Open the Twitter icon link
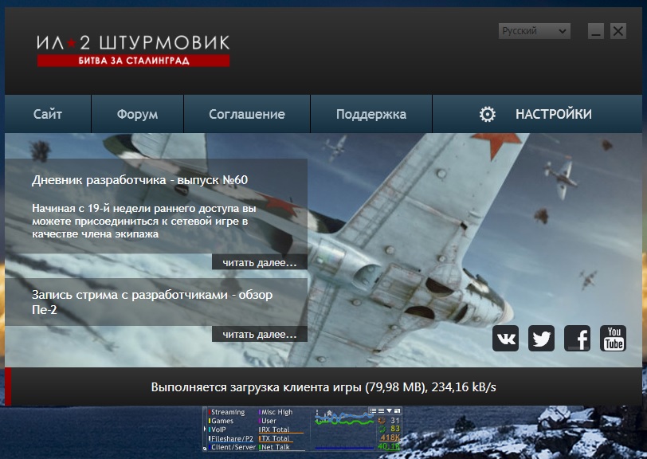This screenshot has width=647, height=459. point(541,339)
